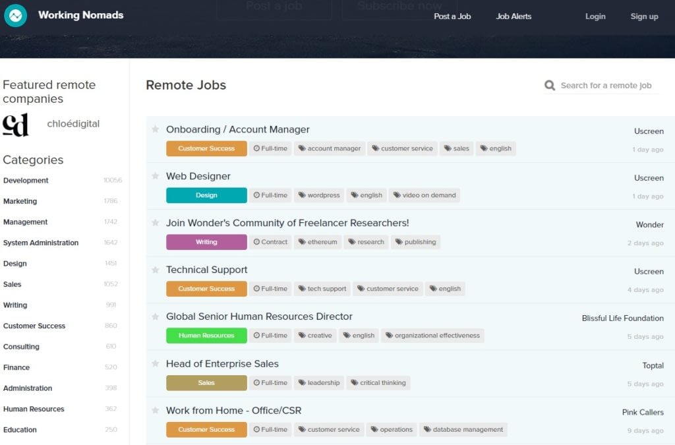Star the Technical Support job
This screenshot has width=675, height=445.
[156, 270]
